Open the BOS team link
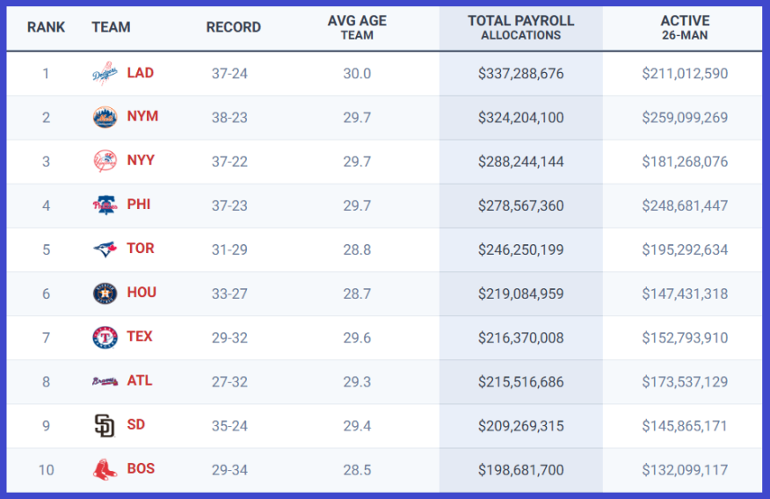Image resolution: width=770 pixels, height=499 pixels. point(141,468)
